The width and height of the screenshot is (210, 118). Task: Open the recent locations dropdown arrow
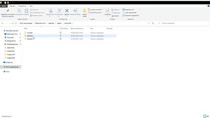[10, 23]
